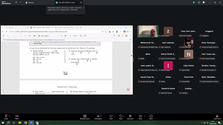Expand the Chat options arrow
Image resolution: width=223 pixels, height=125 pixels.
(115, 116)
